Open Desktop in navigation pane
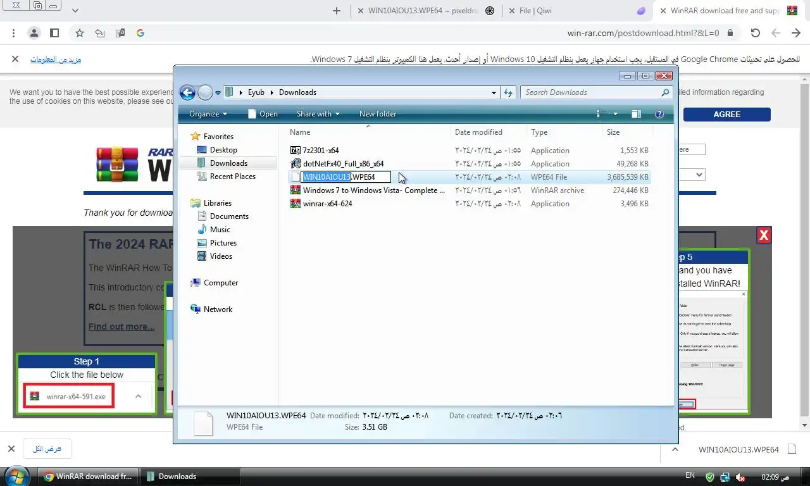 coord(223,150)
